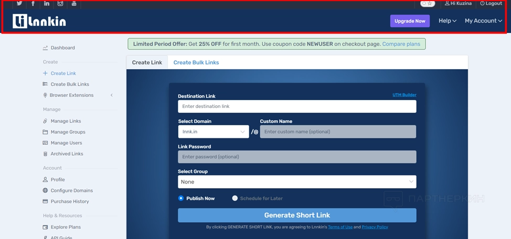Click the Link Password input field
511x239 pixels.
[x=297, y=157]
